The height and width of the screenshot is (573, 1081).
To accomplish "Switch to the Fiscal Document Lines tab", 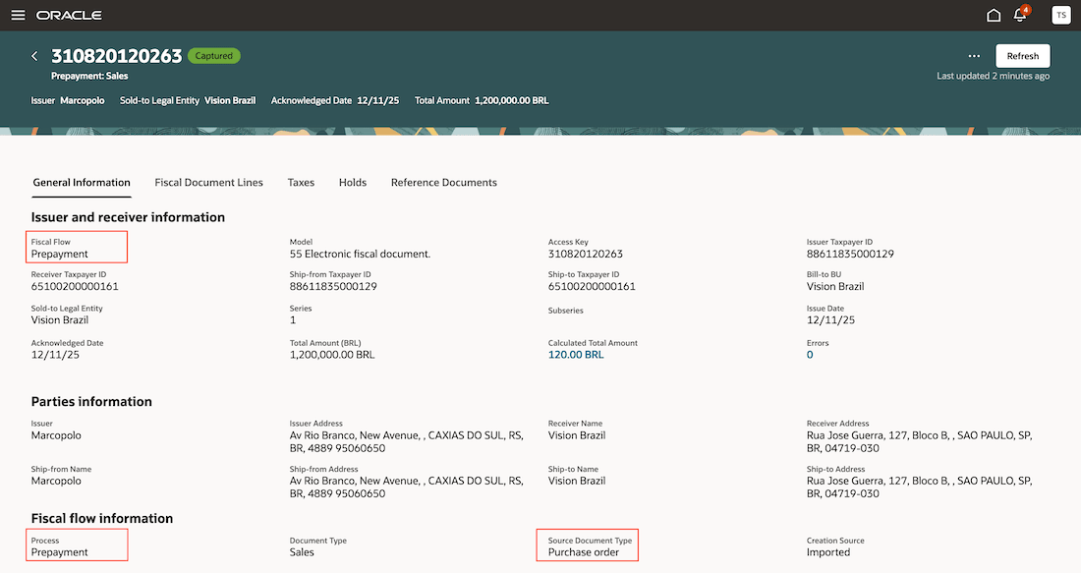I will (x=208, y=182).
